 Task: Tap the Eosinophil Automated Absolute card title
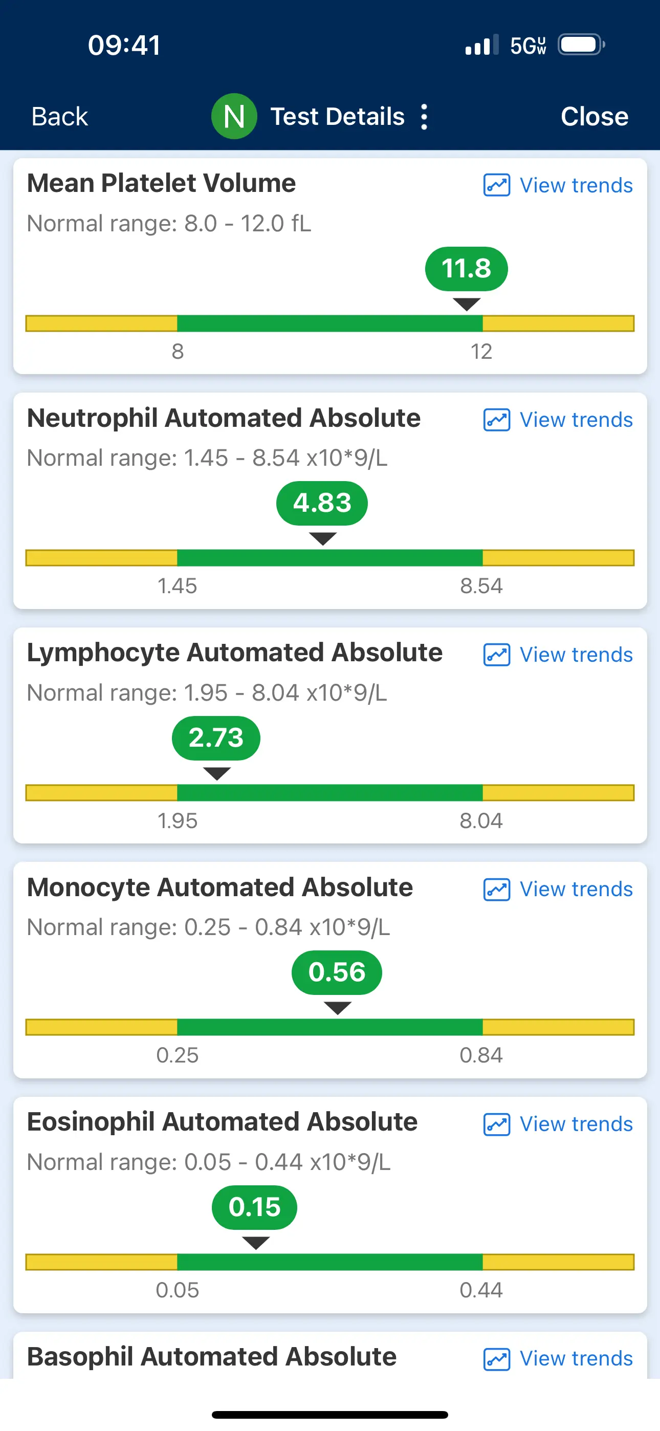point(222,1121)
